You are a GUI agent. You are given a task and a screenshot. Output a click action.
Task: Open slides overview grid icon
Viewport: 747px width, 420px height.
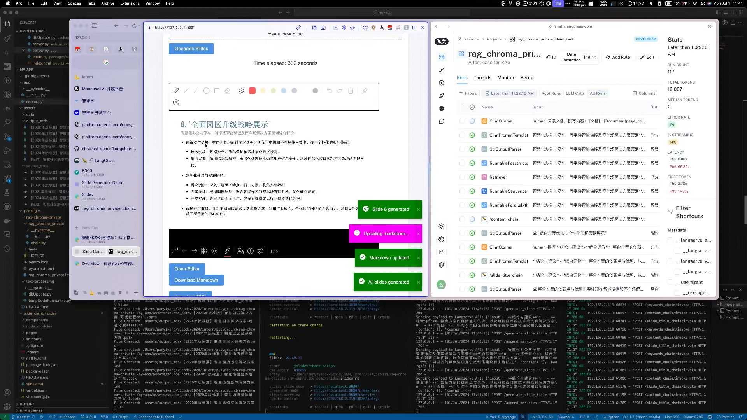tap(204, 251)
